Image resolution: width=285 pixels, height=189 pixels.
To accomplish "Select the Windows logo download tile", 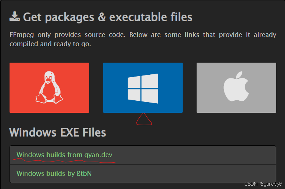I will point(143,88).
